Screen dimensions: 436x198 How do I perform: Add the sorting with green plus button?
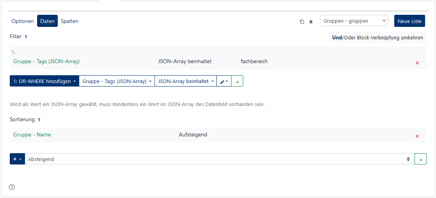click(x=420, y=159)
